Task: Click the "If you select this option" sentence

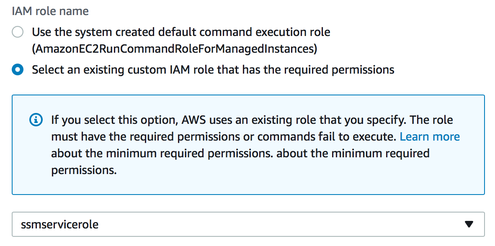Action: click(113, 120)
